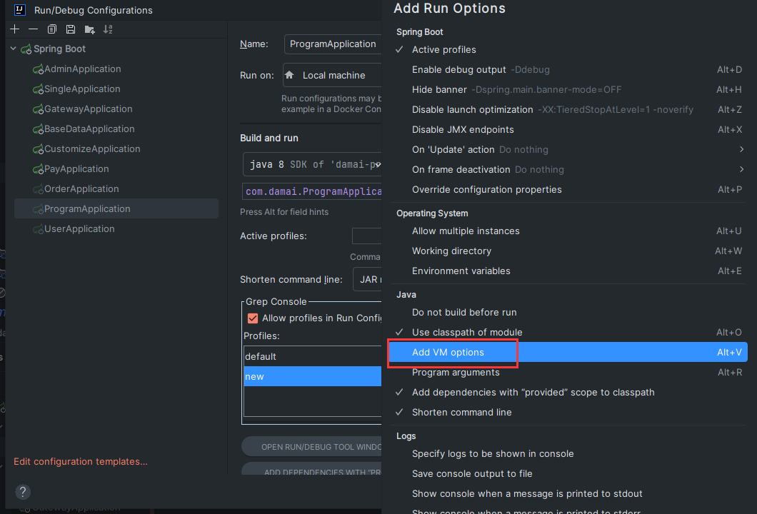Viewport: 757px width, 514px height.
Task: Click the Spring Boot group icon
Action: point(26,49)
